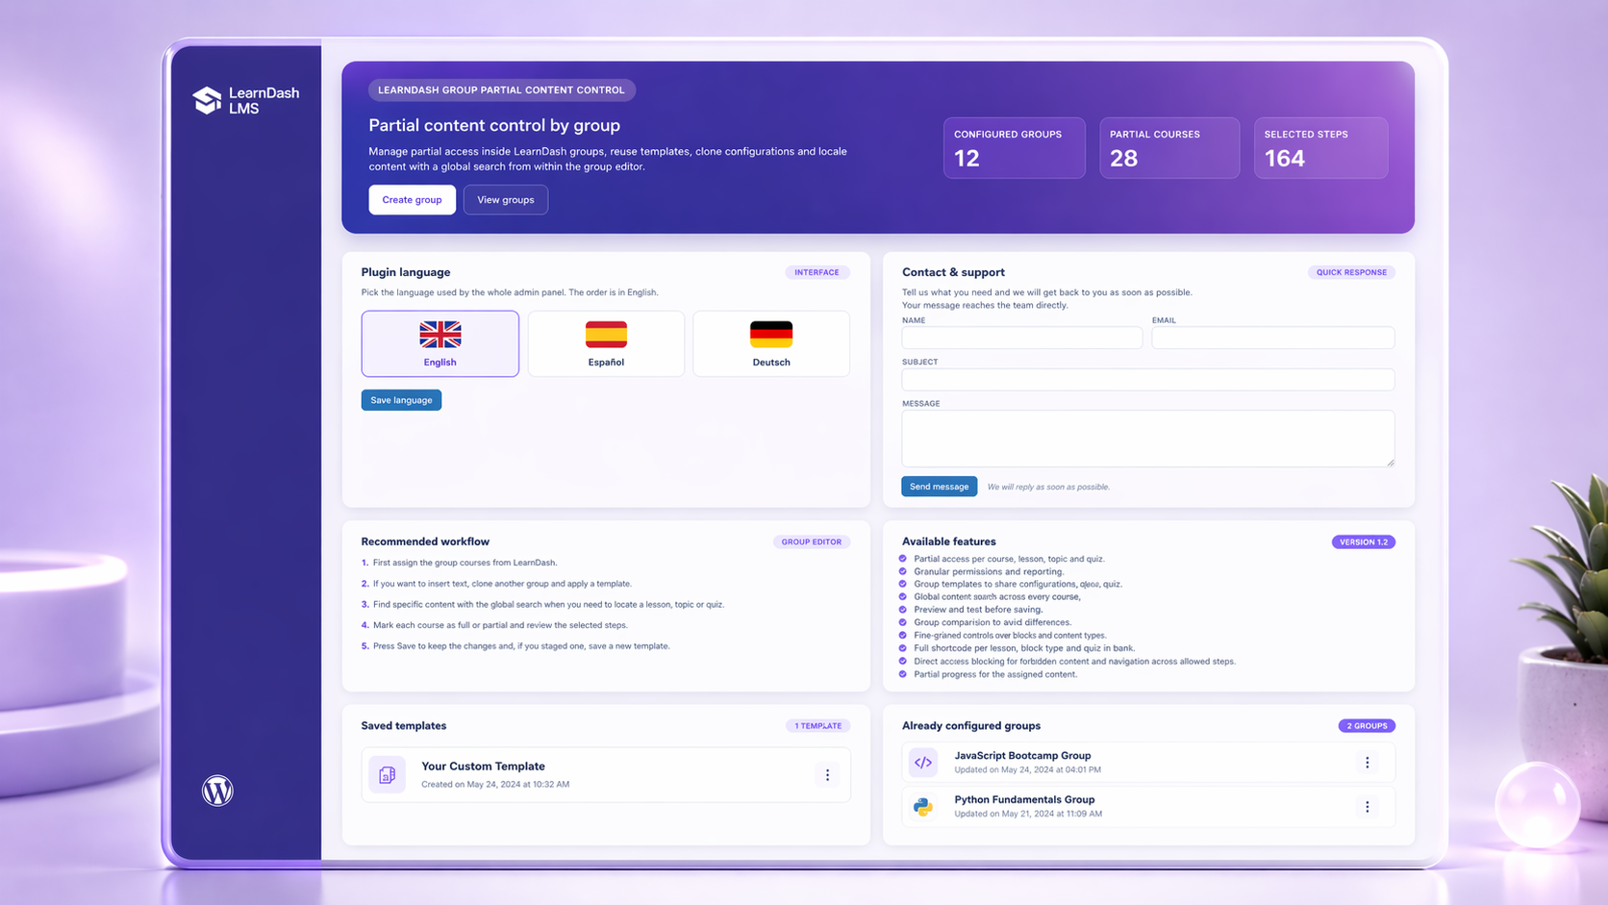Open options menu for Python Fundamentals Group

point(1367,806)
